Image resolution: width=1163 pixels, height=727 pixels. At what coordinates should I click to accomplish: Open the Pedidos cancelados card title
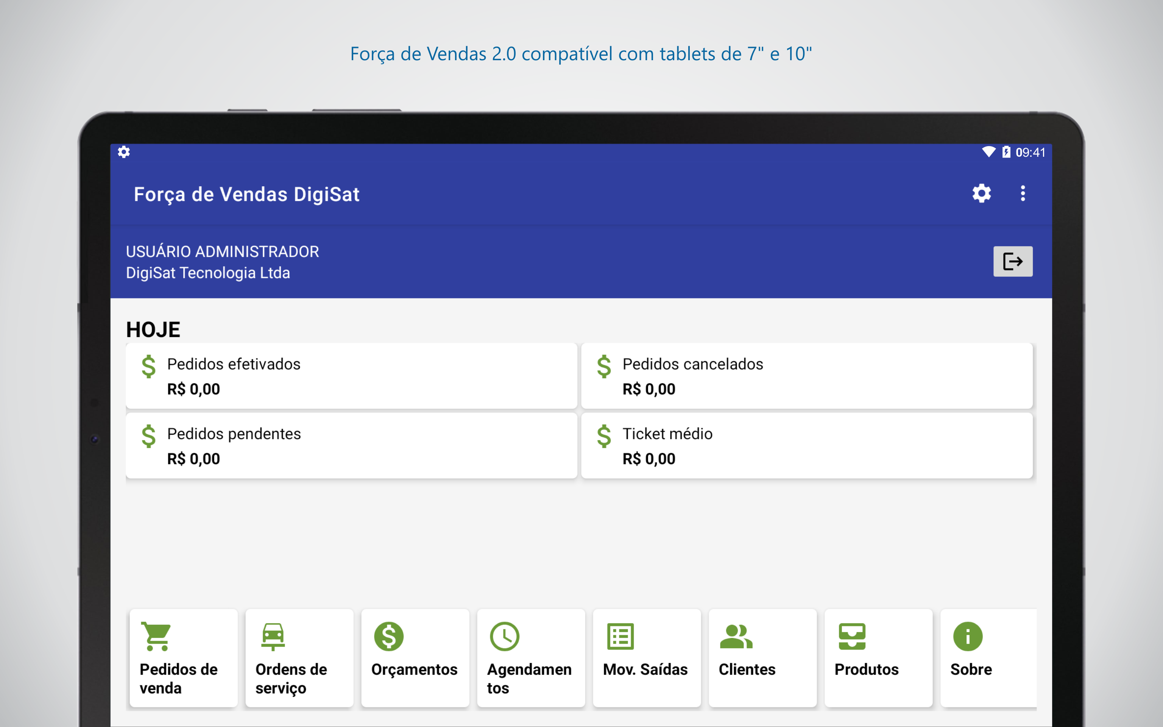click(692, 364)
